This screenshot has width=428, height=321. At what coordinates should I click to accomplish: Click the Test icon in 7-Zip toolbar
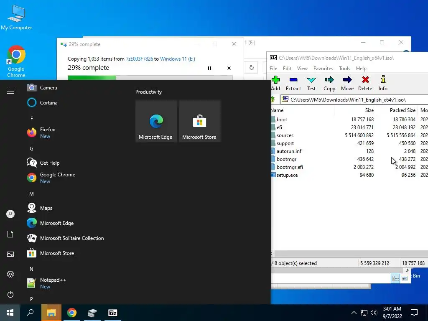(x=311, y=83)
